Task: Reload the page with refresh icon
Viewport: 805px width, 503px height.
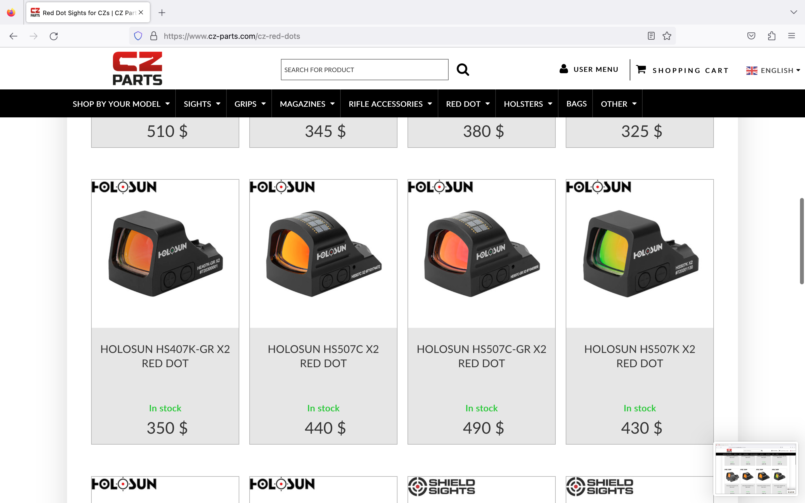Action: click(x=54, y=36)
